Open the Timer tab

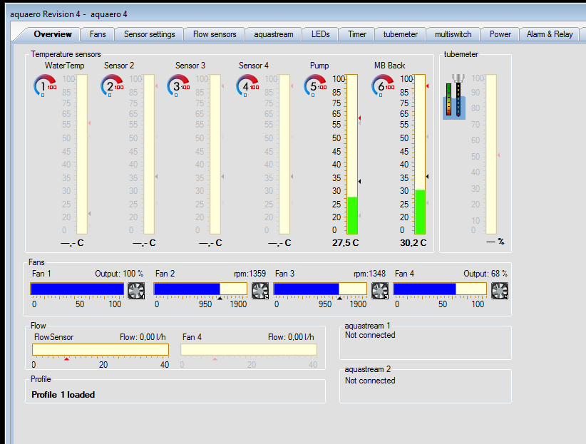[x=357, y=34]
